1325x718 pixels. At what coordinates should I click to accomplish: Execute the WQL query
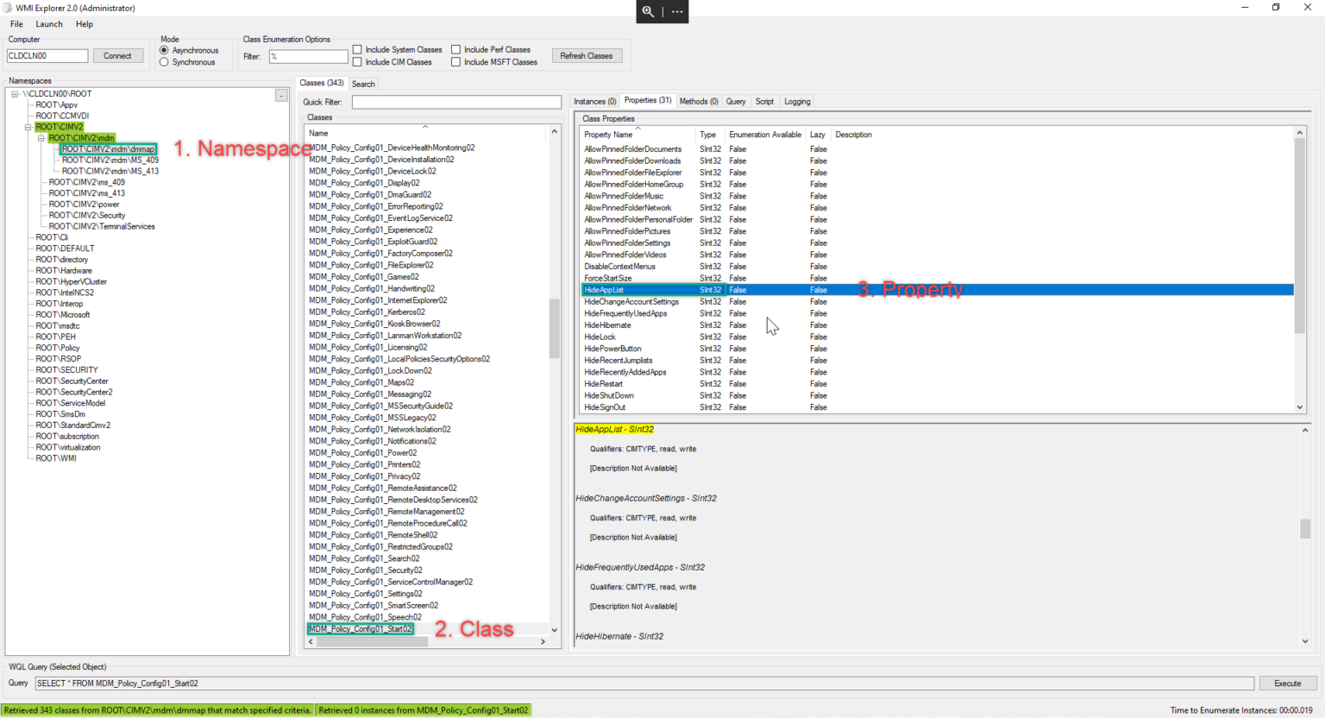click(x=1287, y=683)
